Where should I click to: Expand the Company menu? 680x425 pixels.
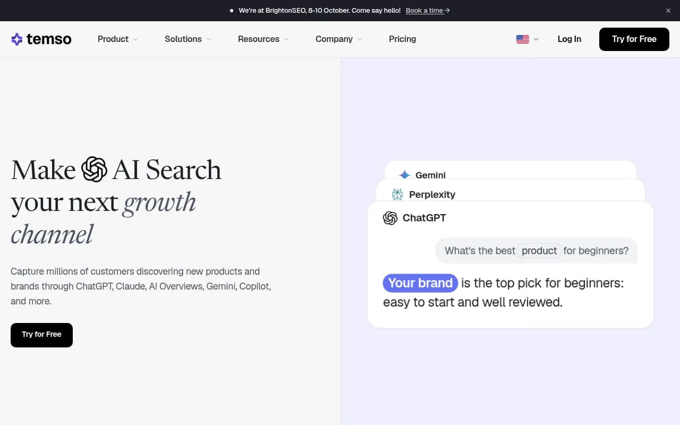[338, 39]
